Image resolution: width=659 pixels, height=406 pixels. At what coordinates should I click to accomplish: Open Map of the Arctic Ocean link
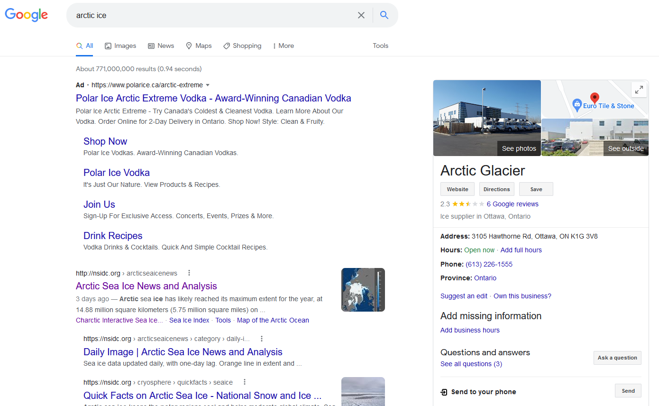(x=273, y=320)
